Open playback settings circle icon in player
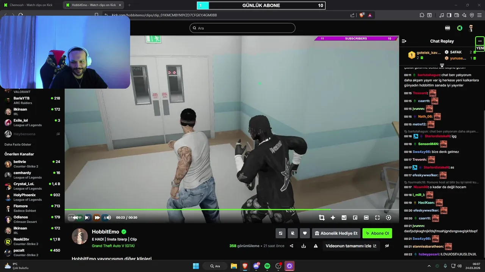Screen dimensions: 485x272 point(388,218)
